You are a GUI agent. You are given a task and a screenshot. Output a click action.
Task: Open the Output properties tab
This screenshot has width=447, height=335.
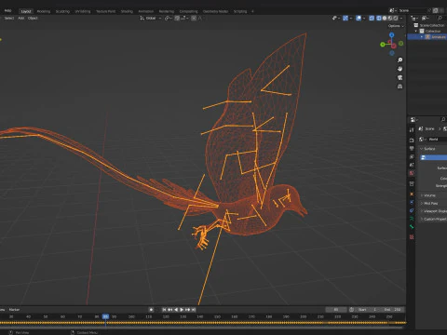412,149
